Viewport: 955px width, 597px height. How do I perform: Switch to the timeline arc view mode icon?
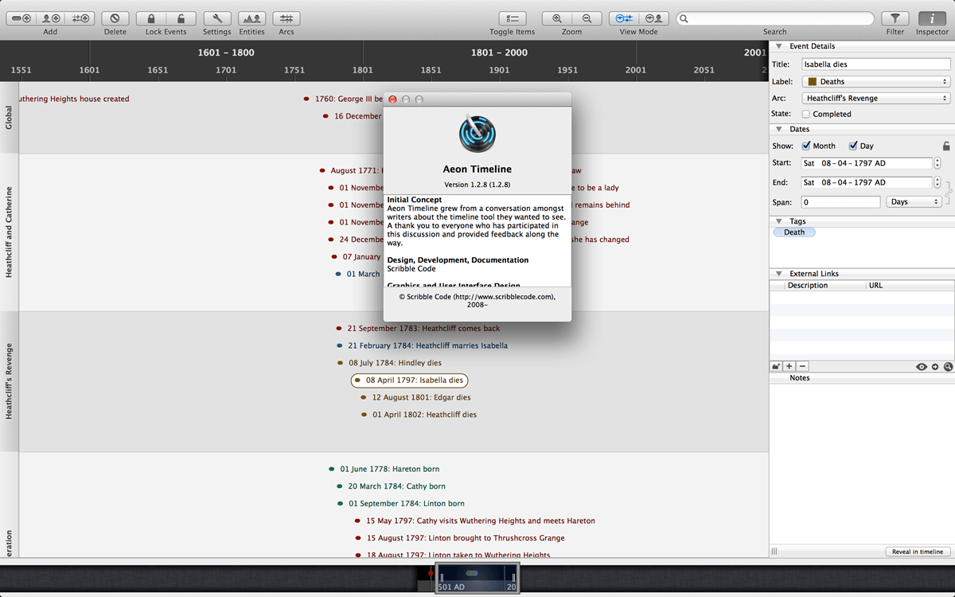pos(624,18)
